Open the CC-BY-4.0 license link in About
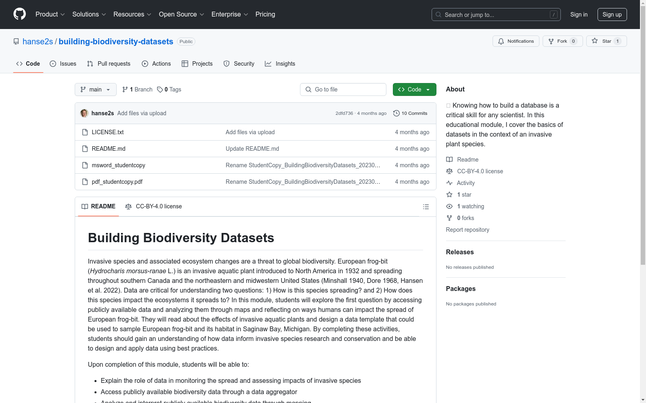The width and height of the screenshot is (646, 403). click(x=475, y=171)
